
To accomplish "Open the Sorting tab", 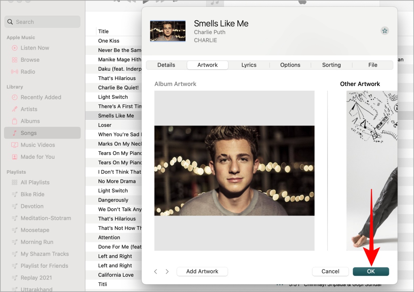I will coord(332,65).
